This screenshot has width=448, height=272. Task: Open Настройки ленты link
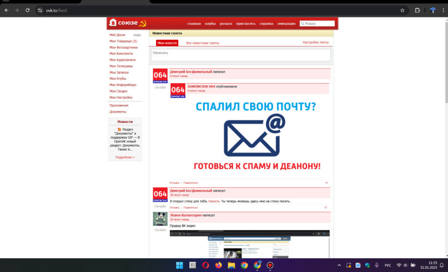coord(315,43)
